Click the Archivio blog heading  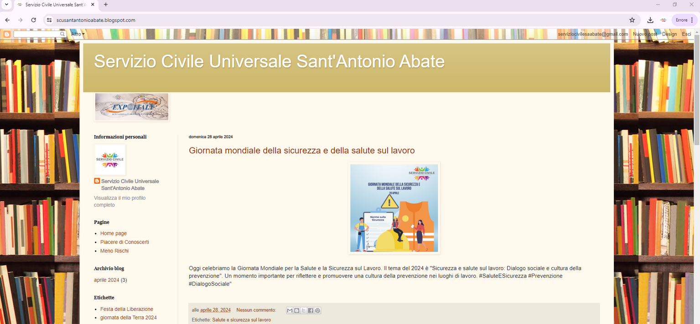coord(109,268)
